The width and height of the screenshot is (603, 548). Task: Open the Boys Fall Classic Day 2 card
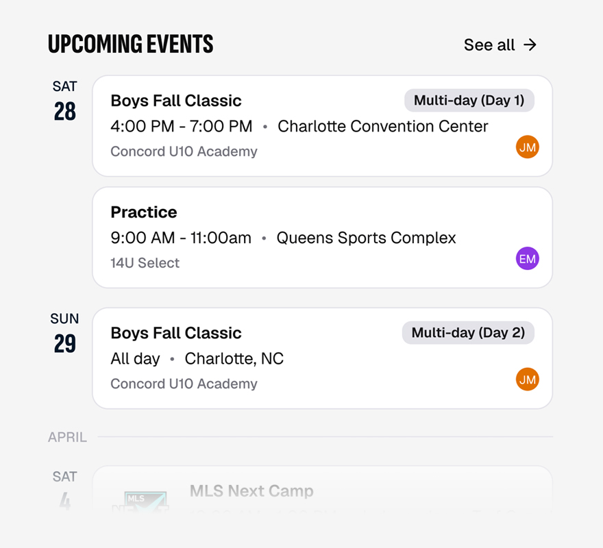pos(322,358)
